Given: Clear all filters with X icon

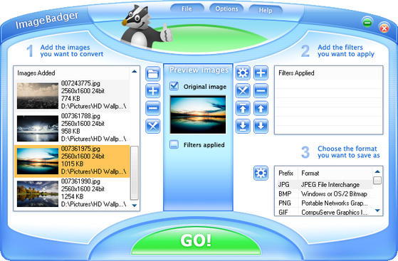Looking at the screenshot, I should point(243,90).
